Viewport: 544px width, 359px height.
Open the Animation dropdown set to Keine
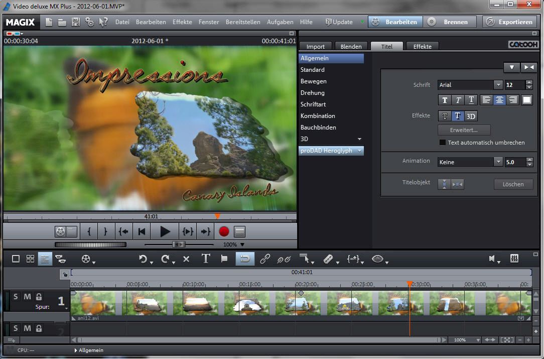point(498,162)
